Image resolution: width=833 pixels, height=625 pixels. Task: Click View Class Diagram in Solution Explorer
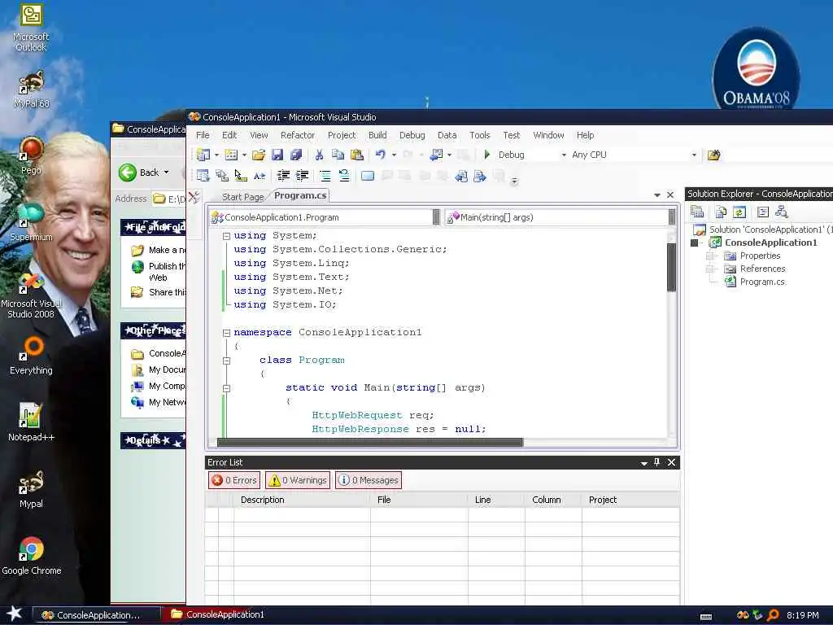click(782, 212)
